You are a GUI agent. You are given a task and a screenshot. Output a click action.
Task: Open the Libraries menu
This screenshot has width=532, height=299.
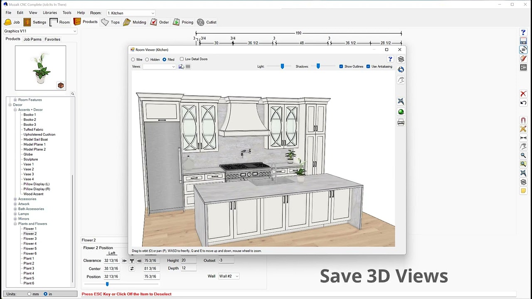click(50, 13)
